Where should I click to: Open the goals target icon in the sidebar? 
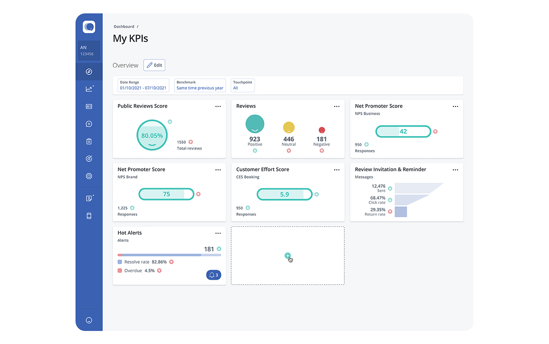point(89,158)
